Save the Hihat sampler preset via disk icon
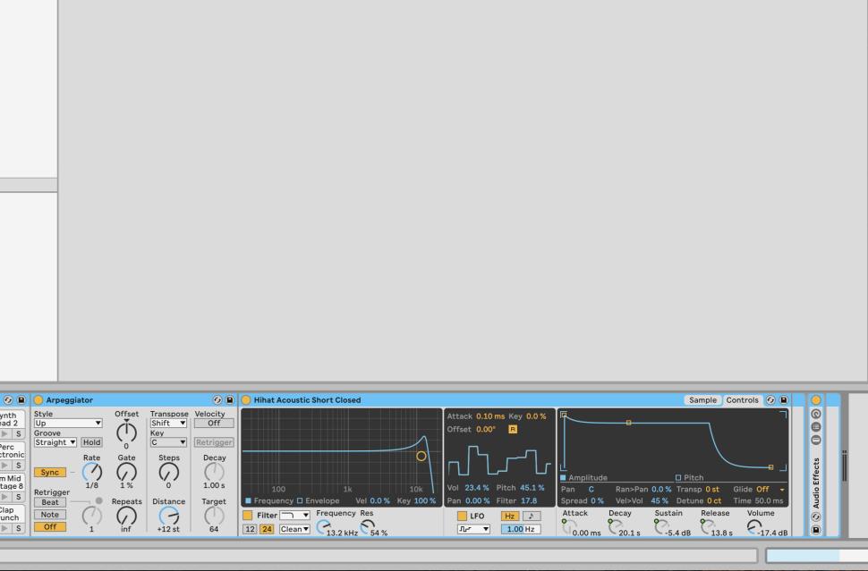This screenshot has height=571, width=868. [784, 400]
